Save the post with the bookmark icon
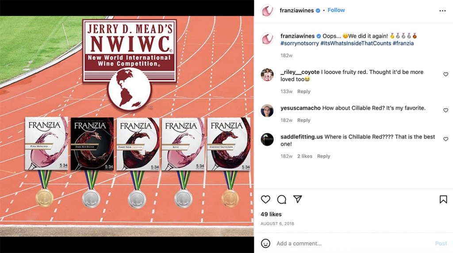The height and width of the screenshot is (253, 453). click(443, 199)
